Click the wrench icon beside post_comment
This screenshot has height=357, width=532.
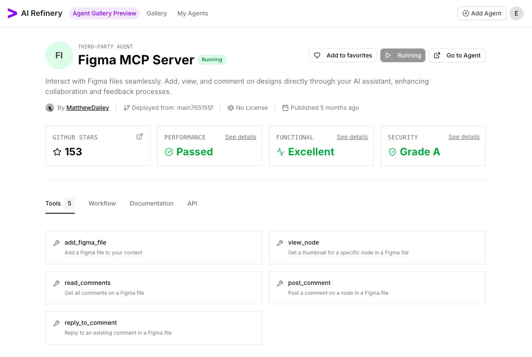280,283
